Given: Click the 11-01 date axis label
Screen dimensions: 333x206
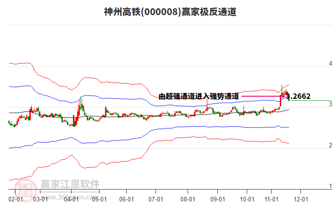Looking at the screenshot, I should coord(271,200).
